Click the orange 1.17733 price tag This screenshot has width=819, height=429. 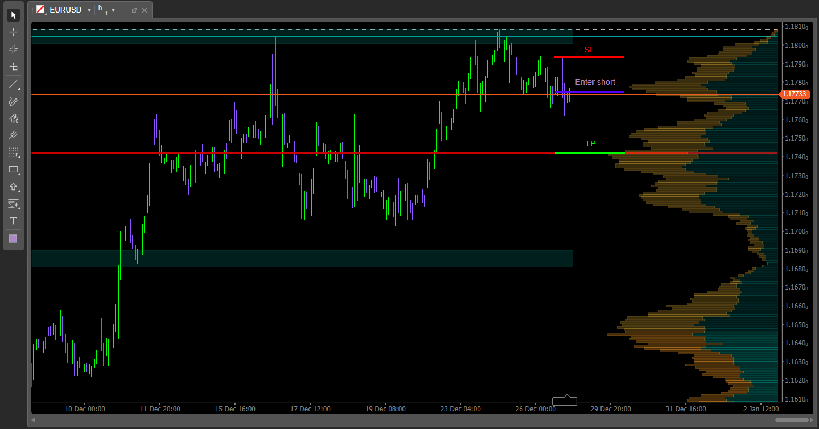[793, 94]
